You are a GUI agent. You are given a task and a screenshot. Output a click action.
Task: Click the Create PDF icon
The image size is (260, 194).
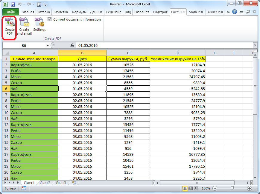10,26
